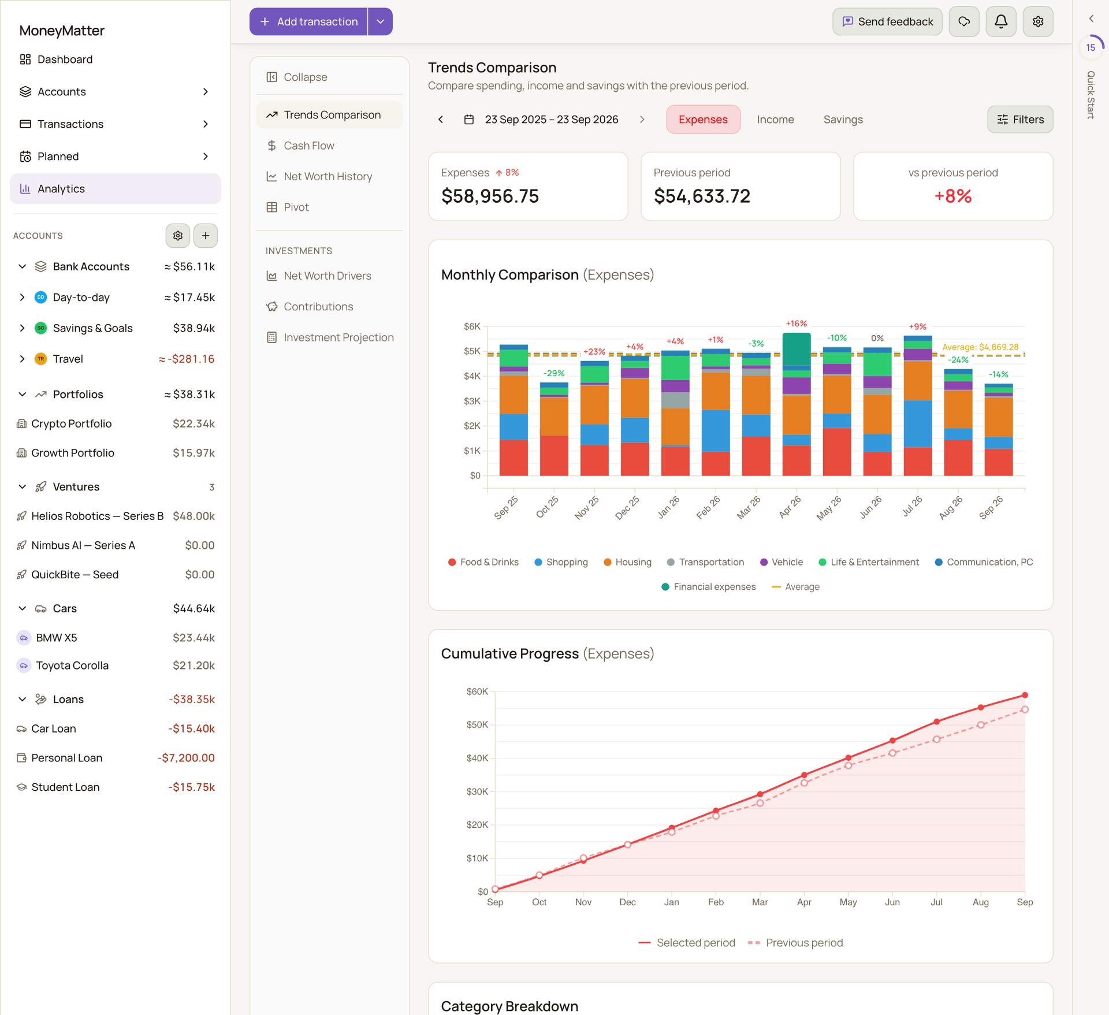Viewport: 1109px width, 1015px height.
Task: Add a new account with plus icon
Action: 206,236
